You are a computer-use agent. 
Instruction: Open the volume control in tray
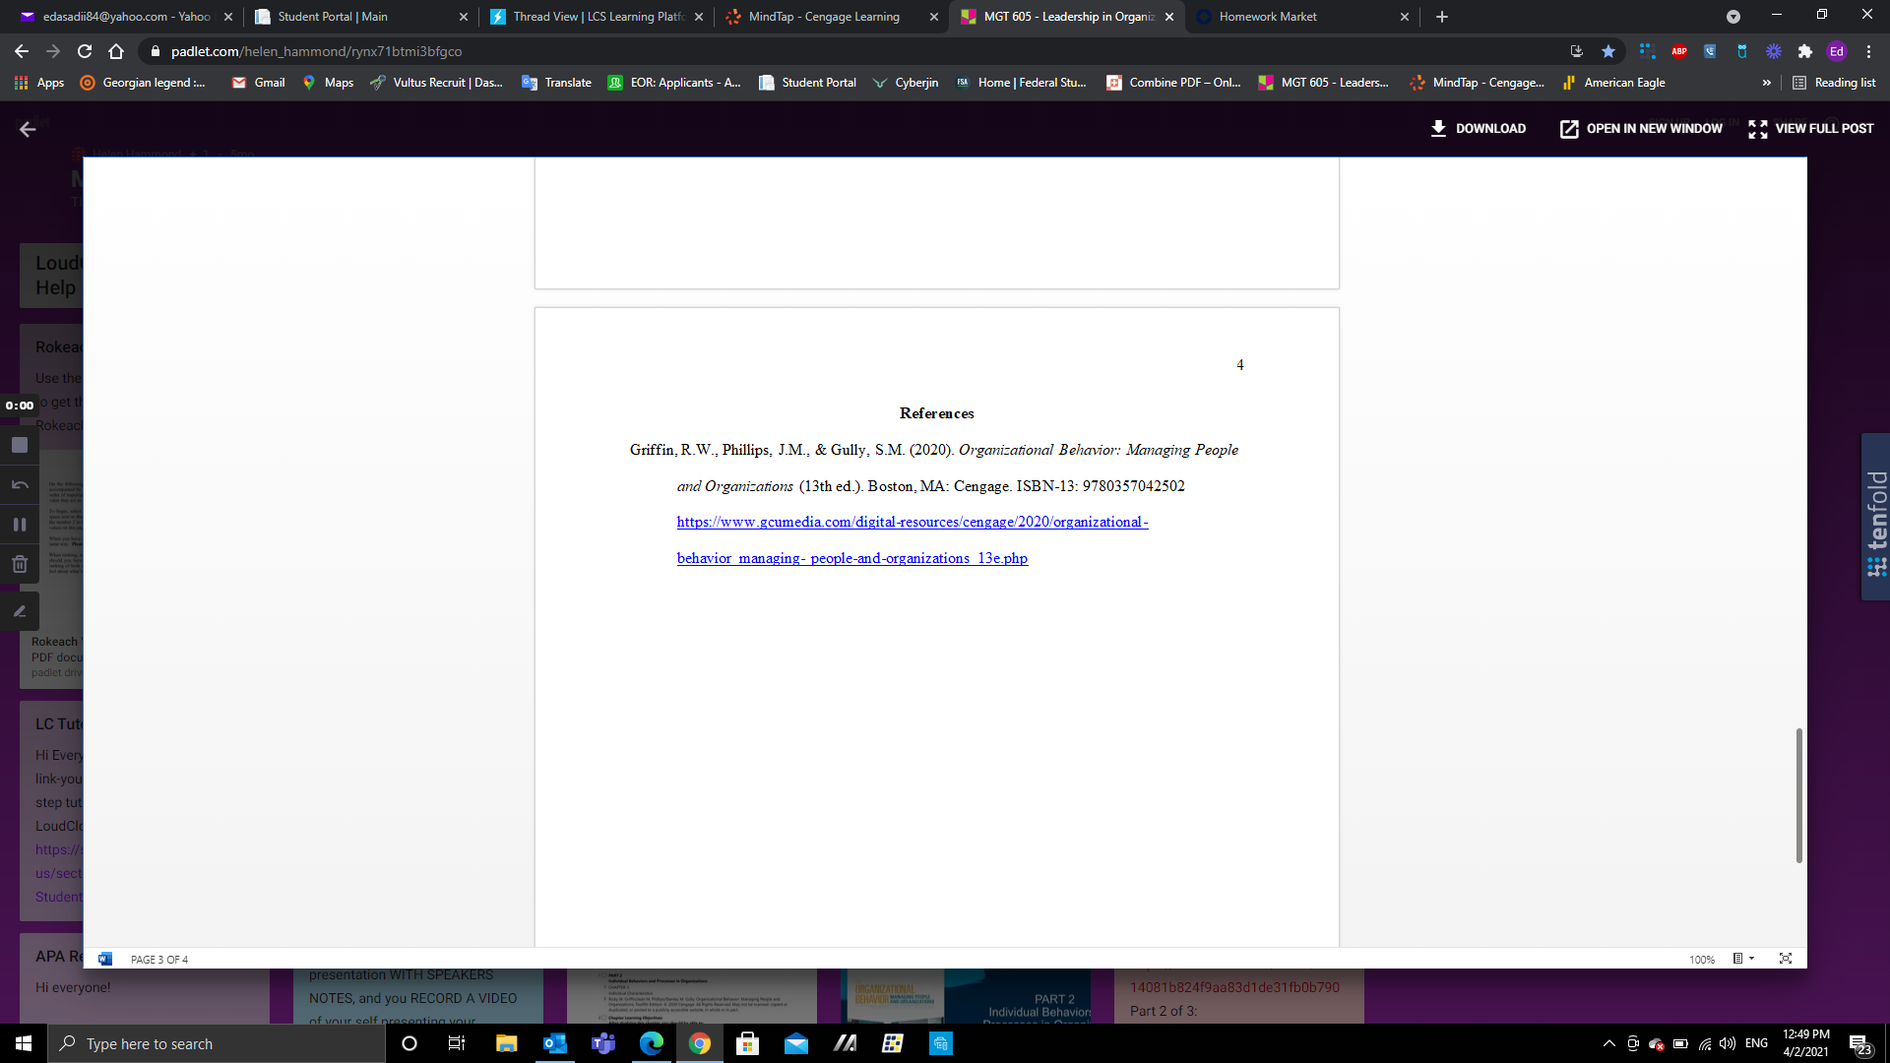(1728, 1043)
